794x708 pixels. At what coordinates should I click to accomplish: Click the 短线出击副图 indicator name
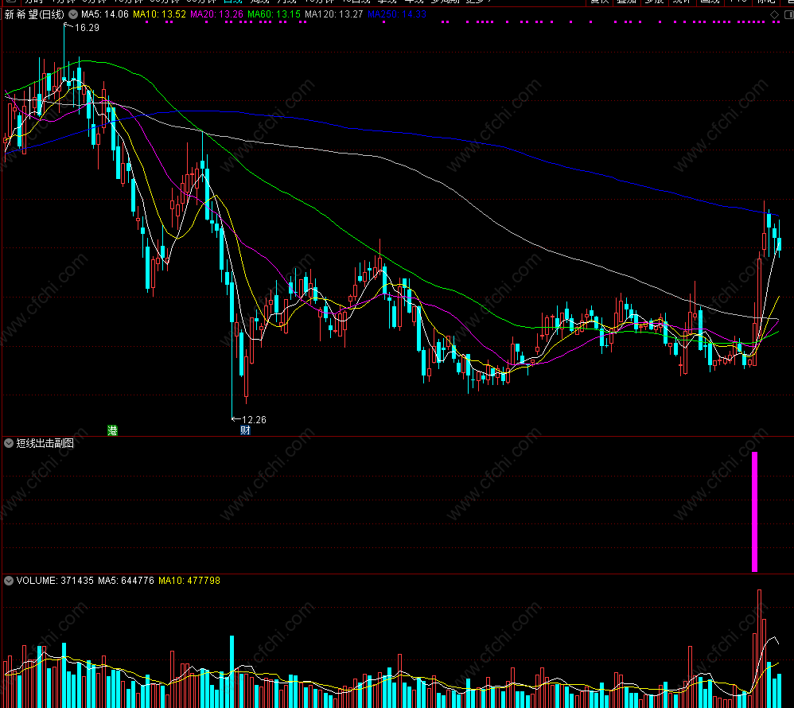(x=45, y=443)
